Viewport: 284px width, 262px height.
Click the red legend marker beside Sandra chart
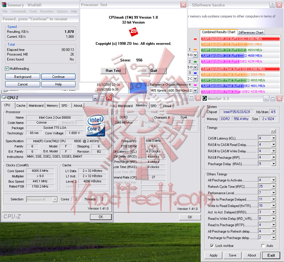195,39
